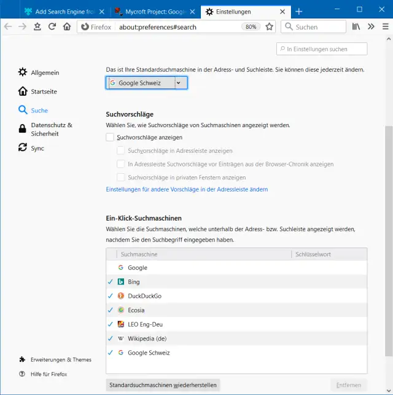Open a new tab with the plus button
The image size is (393, 395).
click(x=298, y=11)
